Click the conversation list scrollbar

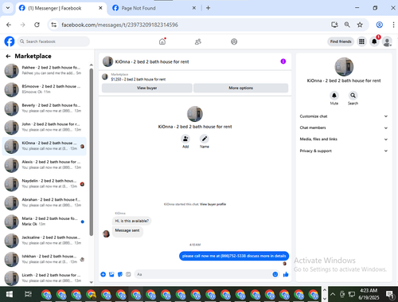coord(92,152)
